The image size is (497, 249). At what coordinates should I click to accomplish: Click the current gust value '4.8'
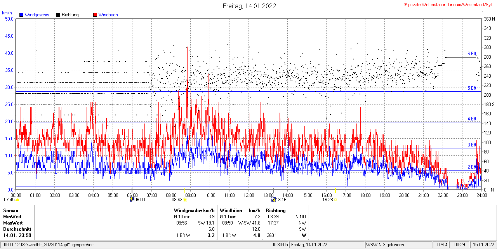[257, 235]
